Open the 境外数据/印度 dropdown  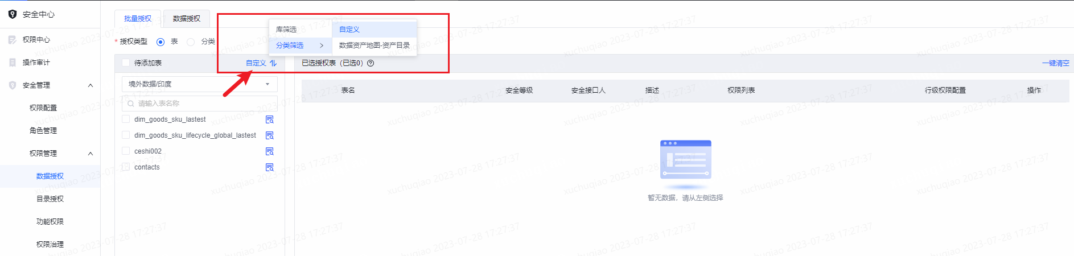point(200,84)
